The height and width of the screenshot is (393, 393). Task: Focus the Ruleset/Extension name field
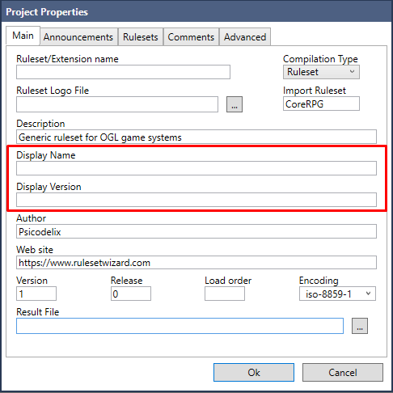[123, 72]
